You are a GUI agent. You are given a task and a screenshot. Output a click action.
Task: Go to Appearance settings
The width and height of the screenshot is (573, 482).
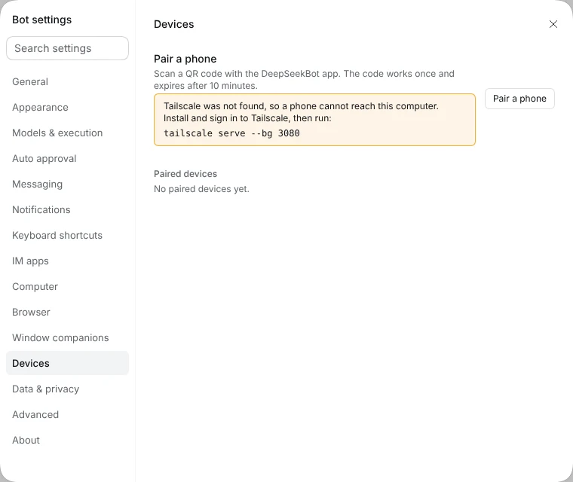67,108
